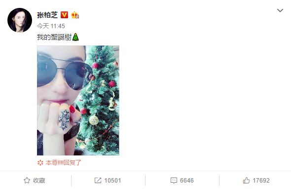
Task: Click the Christmas tree emoji in post
Action: 75,37
